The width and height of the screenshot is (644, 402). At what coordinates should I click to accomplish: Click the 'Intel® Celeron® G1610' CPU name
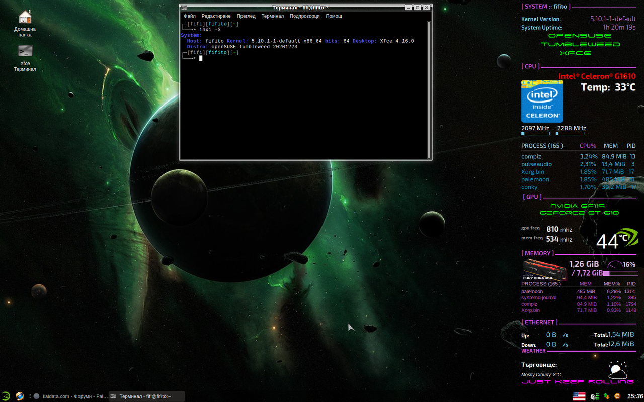pyautogui.click(x=597, y=76)
